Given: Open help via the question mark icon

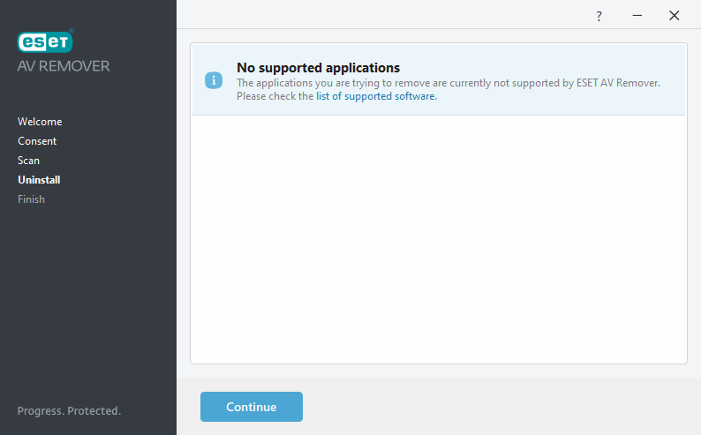Looking at the screenshot, I should tap(599, 17).
